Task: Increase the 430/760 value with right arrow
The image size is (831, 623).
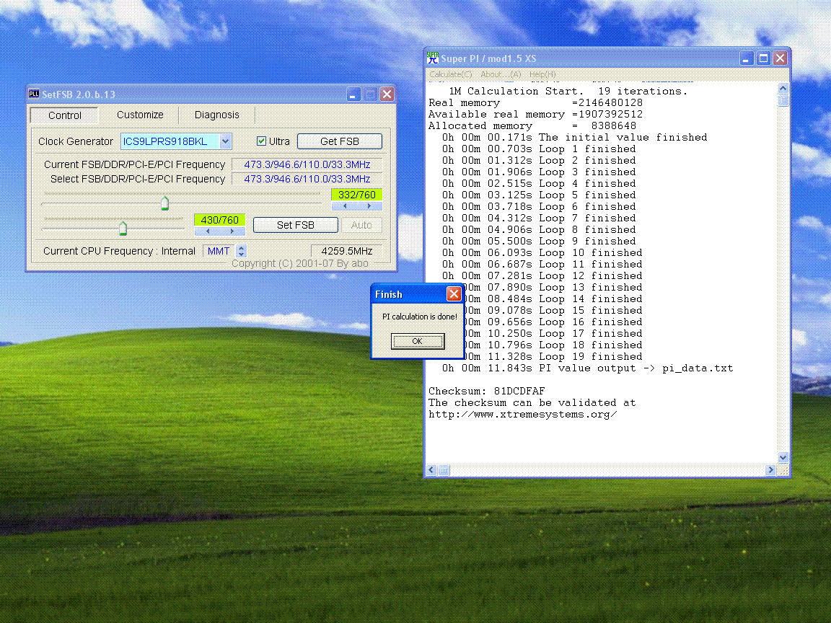Action: tap(232, 231)
